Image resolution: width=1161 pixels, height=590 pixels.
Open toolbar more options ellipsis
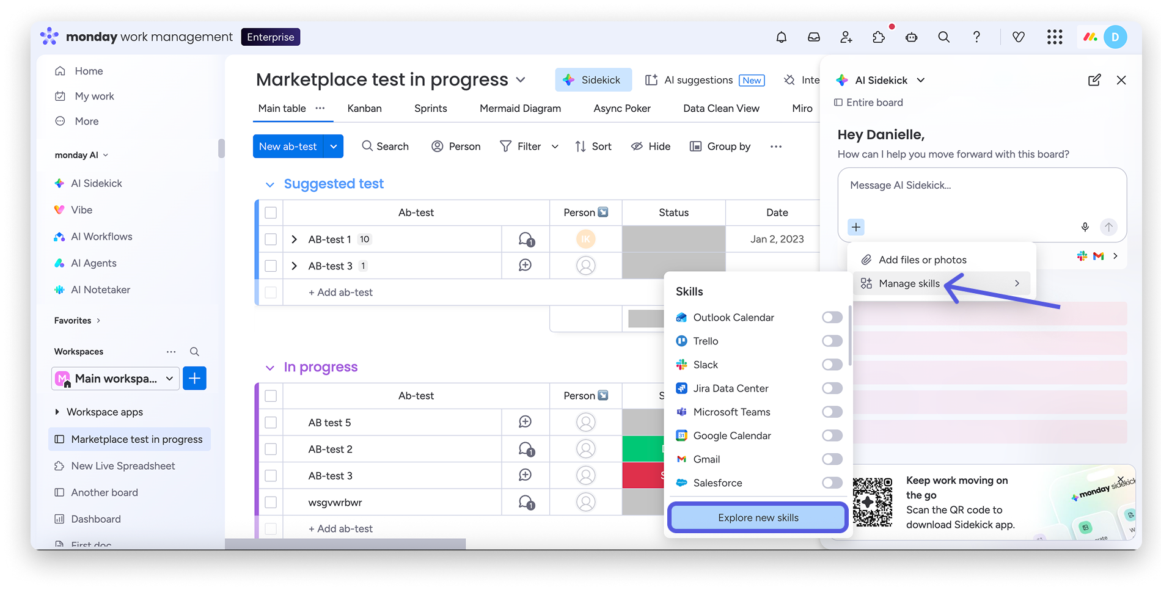coord(776,147)
